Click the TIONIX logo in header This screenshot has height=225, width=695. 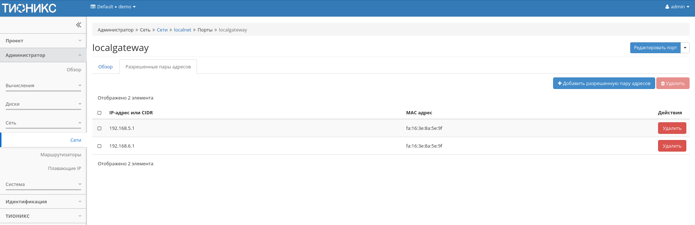click(x=29, y=8)
